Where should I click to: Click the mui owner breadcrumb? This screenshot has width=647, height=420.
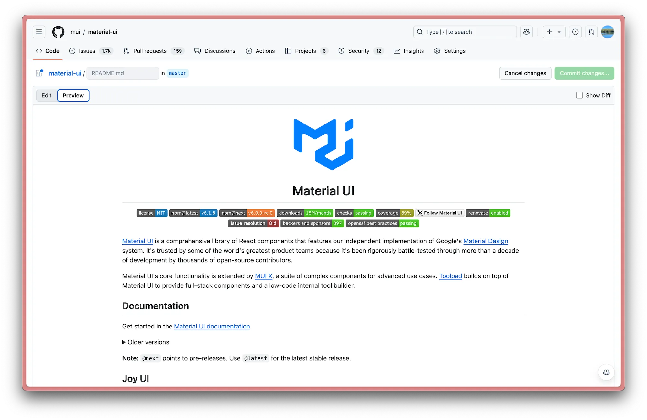[x=75, y=32]
